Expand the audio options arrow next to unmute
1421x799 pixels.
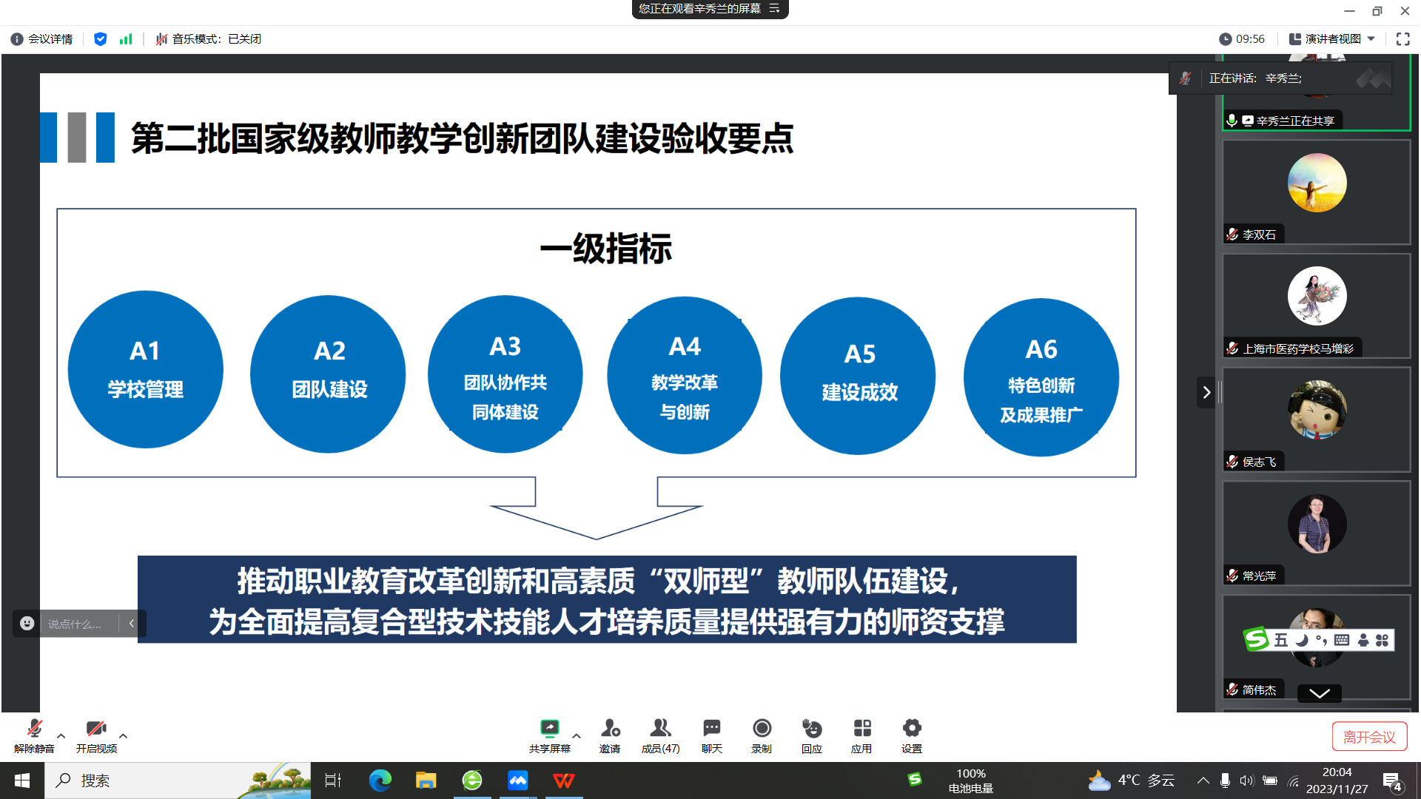coord(61,735)
